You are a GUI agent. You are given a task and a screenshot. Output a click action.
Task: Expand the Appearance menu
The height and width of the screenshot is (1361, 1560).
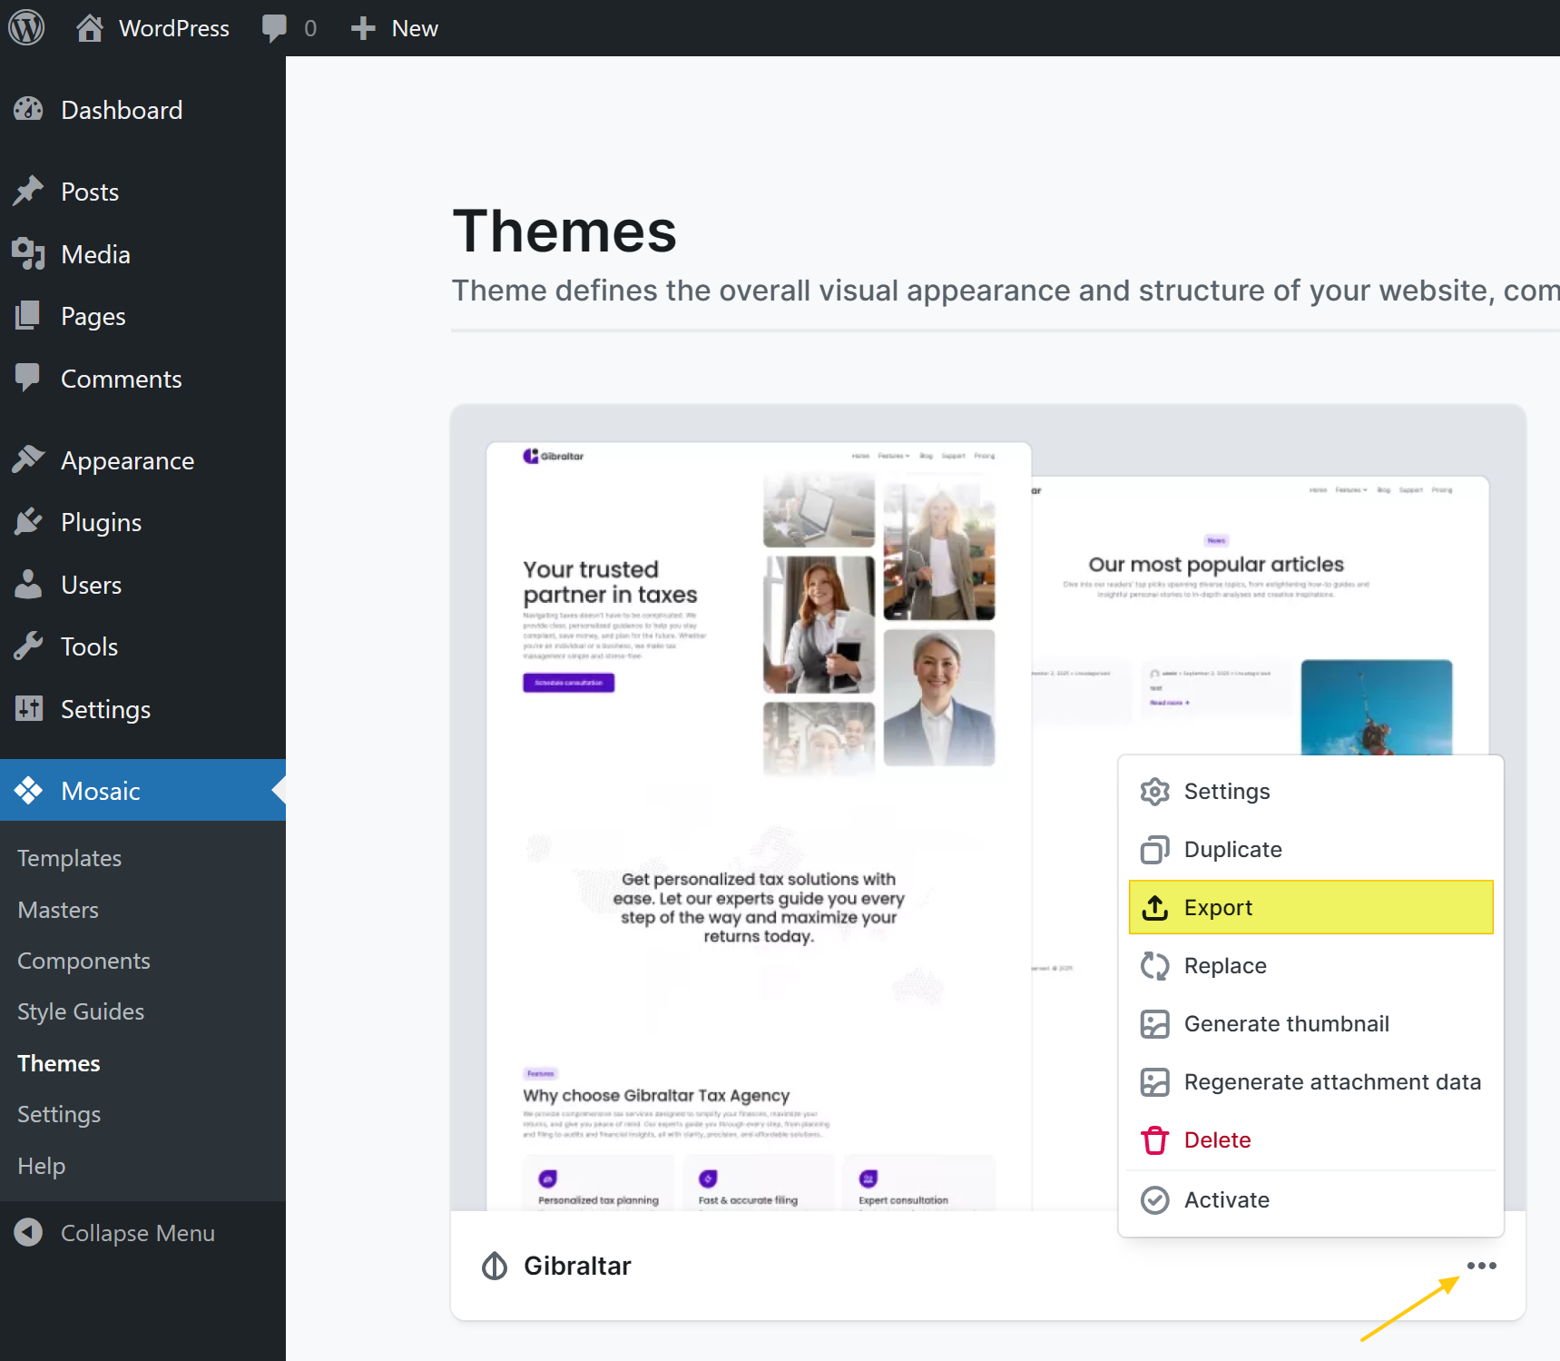point(127,461)
